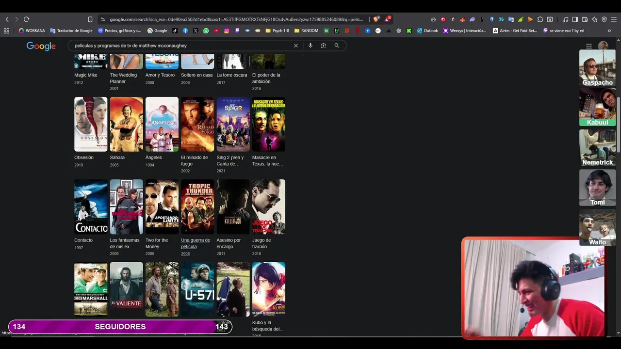Toggle the browser sidebar panel
The width and height of the screenshot is (621, 349).
(575, 19)
